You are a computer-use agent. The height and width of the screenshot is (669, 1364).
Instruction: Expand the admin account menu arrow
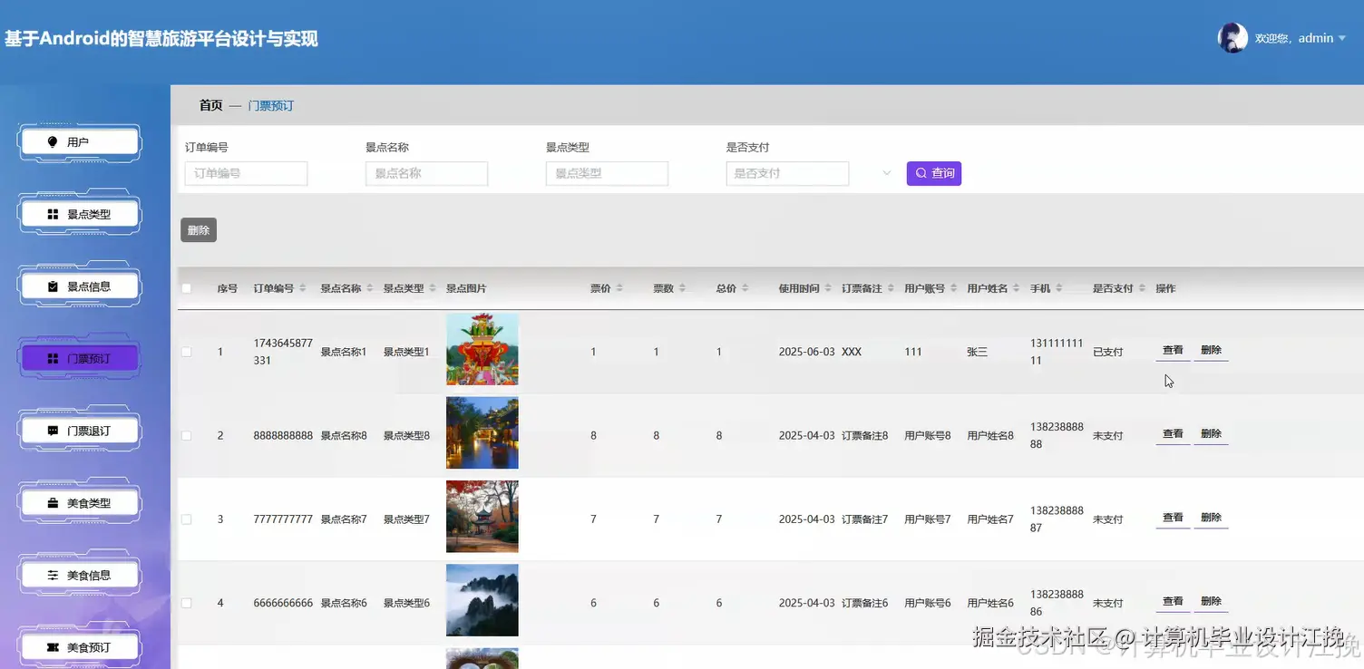pyautogui.click(x=1344, y=38)
